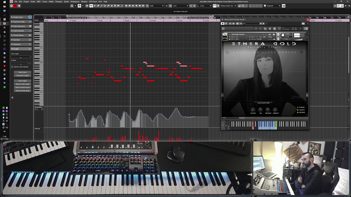Image resolution: width=351 pixels, height=197 pixels.
Task: Select the Mute X tool
Action: 112,6
